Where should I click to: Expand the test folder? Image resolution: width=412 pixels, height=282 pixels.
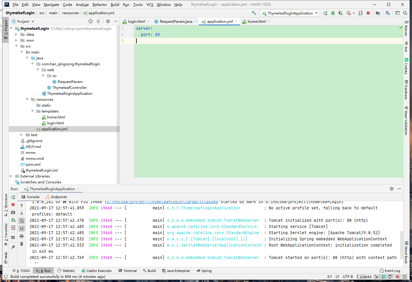coord(22,135)
